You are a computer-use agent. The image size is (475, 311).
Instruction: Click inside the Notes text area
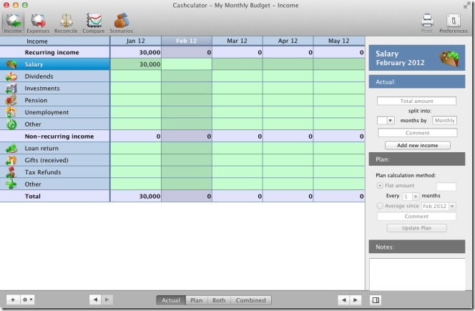(x=417, y=274)
